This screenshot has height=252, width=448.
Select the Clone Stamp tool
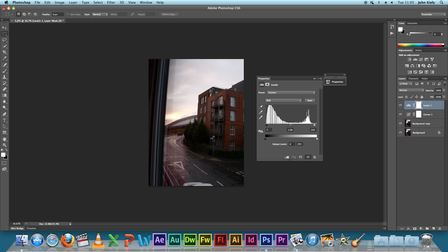pos(4,77)
